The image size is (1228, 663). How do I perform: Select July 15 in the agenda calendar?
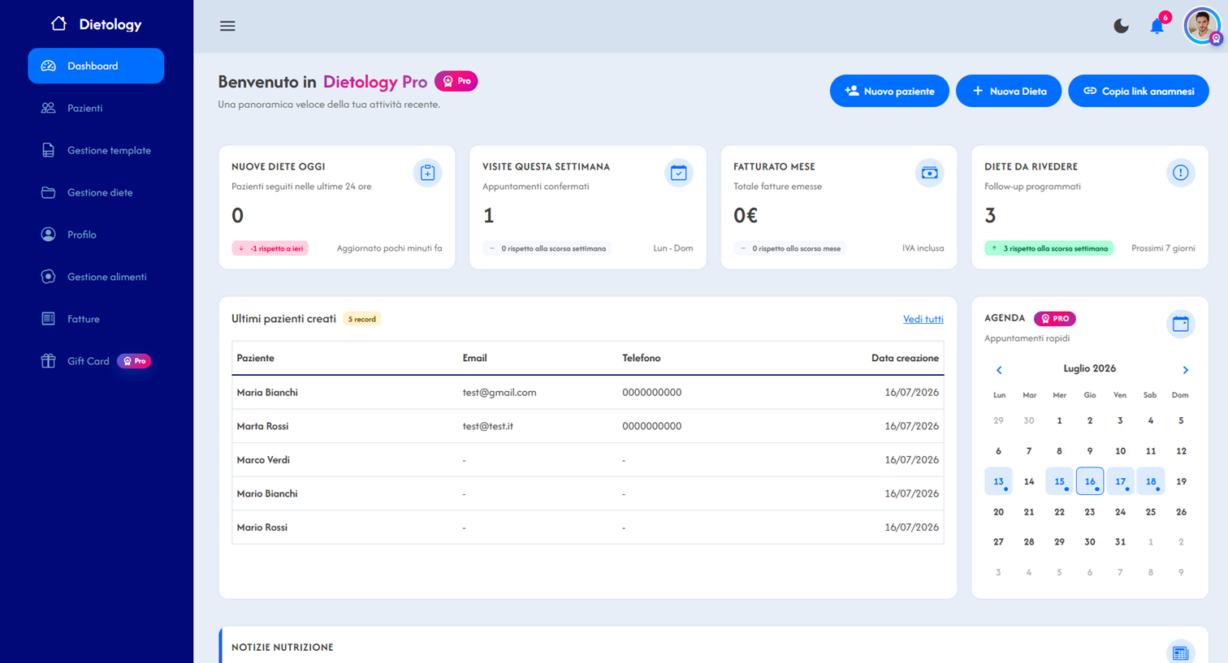[1059, 481]
